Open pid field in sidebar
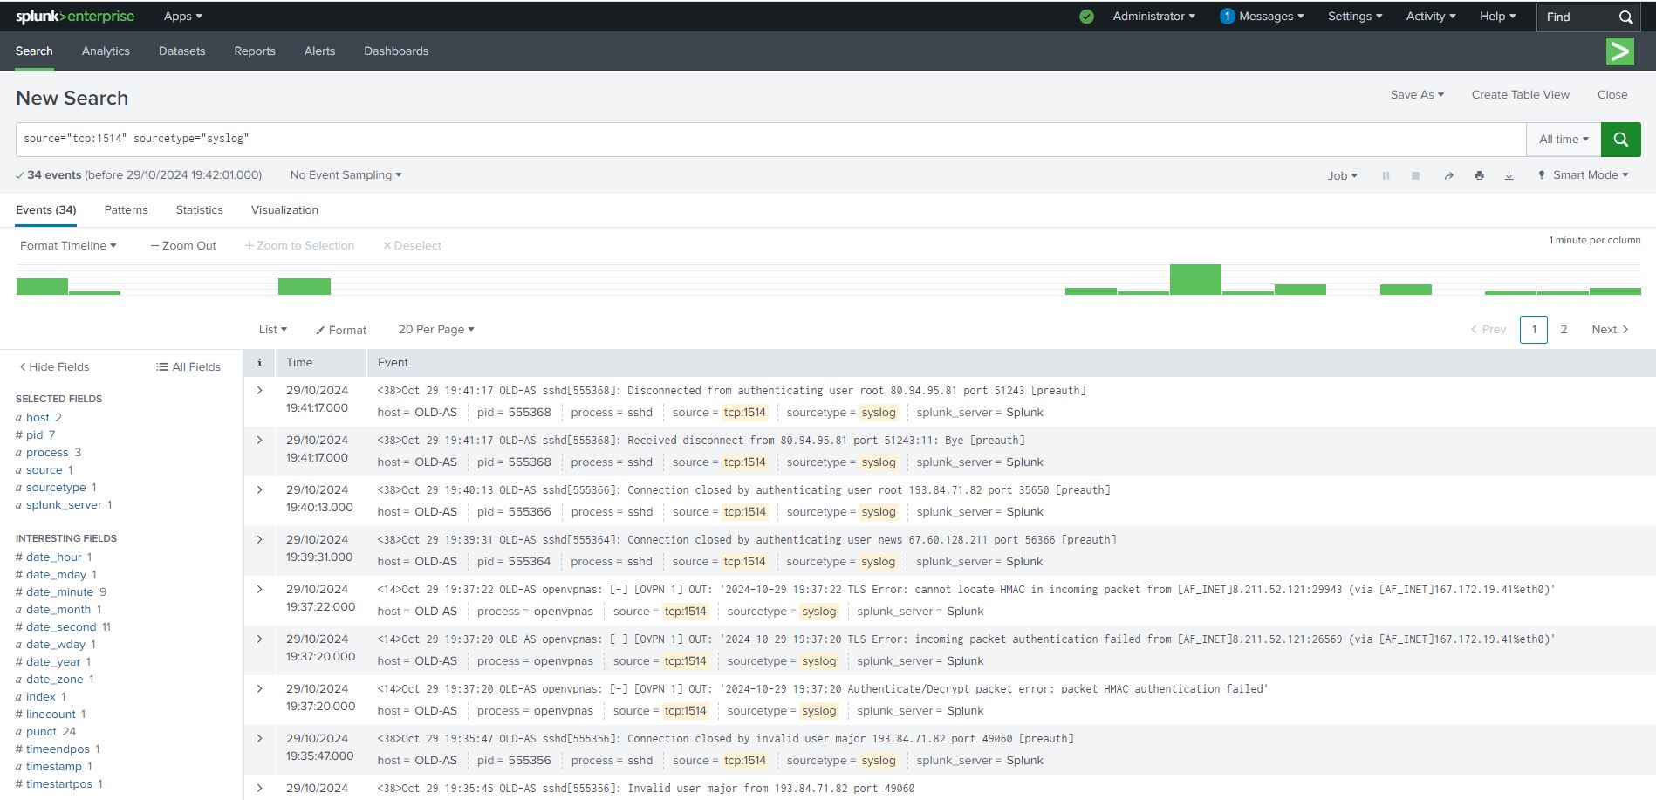The height and width of the screenshot is (800, 1656). [34, 435]
